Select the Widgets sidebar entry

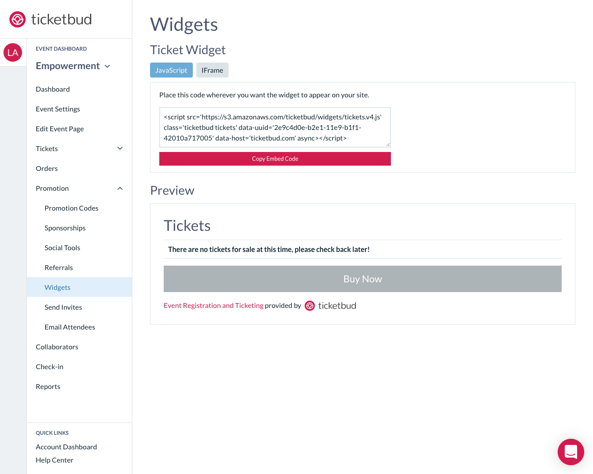click(x=57, y=287)
